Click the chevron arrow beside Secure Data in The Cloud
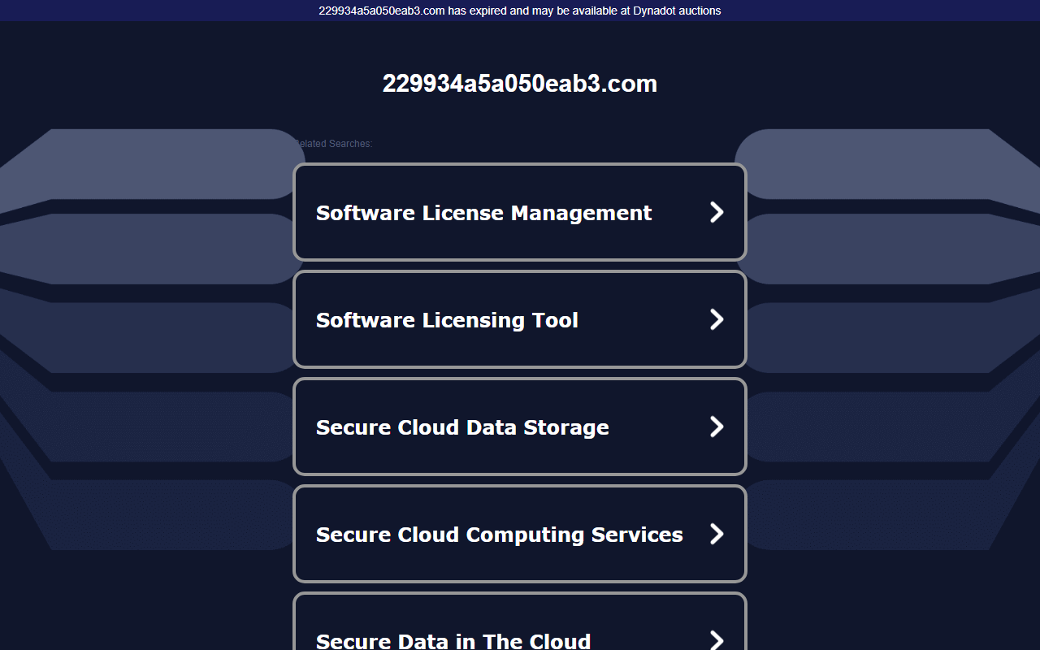Screen dimensions: 1040x650 coord(717,640)
